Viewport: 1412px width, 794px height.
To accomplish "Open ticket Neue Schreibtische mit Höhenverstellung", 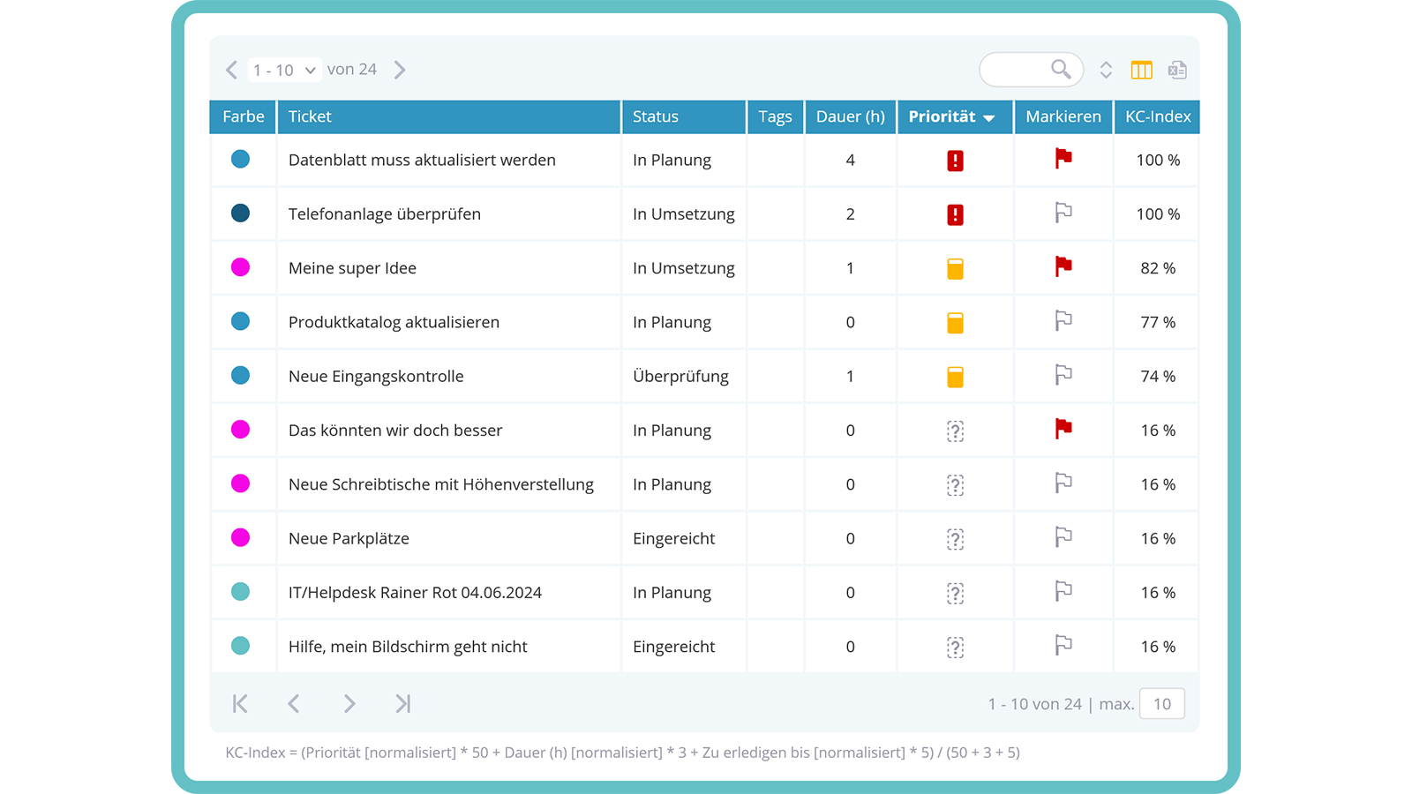I will (x=441, y=484).
